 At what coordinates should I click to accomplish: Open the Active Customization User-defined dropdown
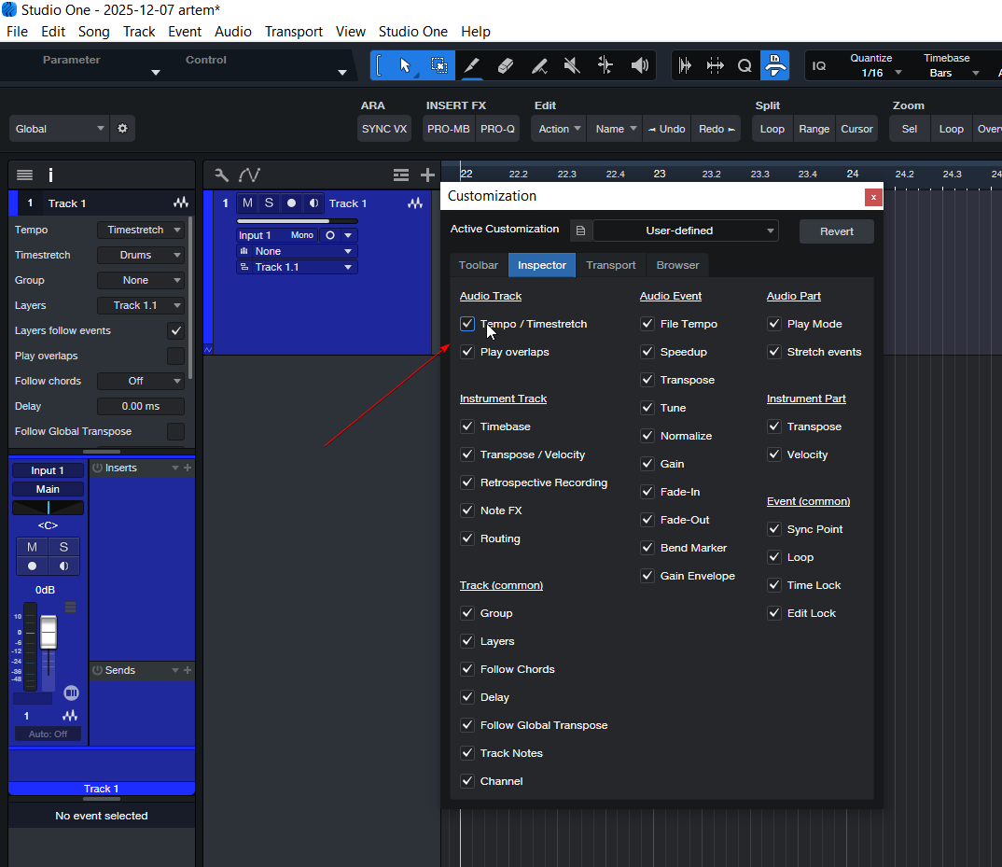coord(686,231)
